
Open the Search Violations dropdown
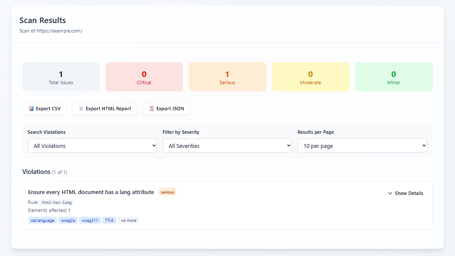[92, 146]
